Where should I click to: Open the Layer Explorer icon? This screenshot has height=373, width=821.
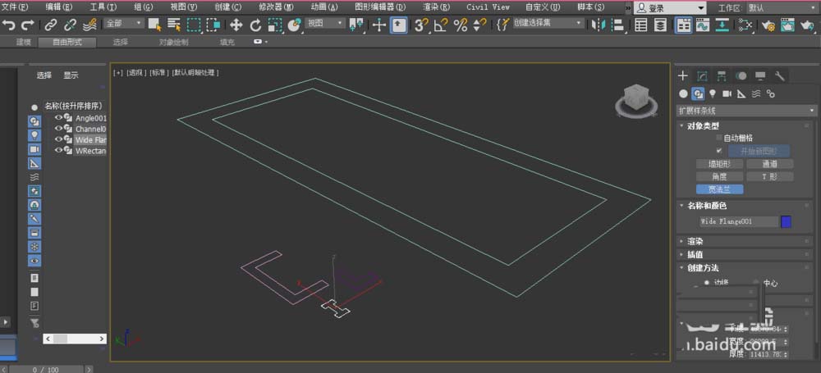pos(661,25)
